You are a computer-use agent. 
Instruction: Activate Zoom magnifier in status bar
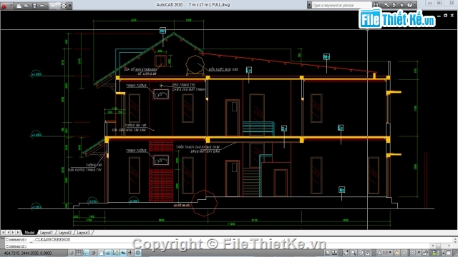click(354, 253)
